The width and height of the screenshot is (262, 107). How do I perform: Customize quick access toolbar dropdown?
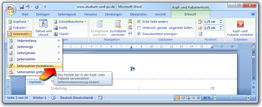pos(45,7)
